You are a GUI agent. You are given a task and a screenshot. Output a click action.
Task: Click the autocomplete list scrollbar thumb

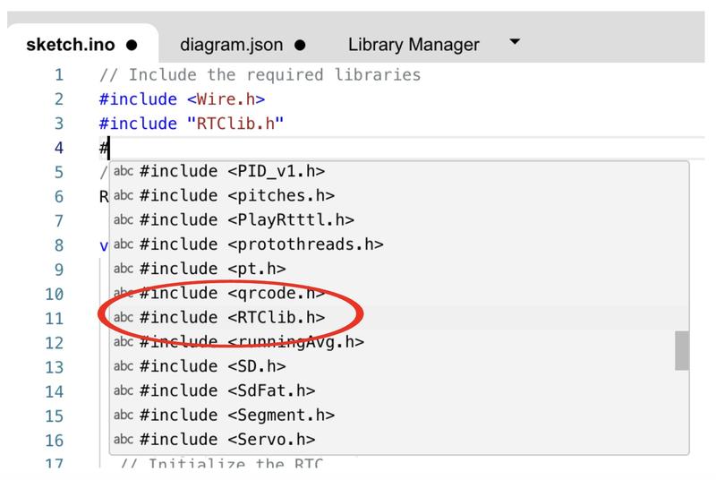tap(682, 350)
